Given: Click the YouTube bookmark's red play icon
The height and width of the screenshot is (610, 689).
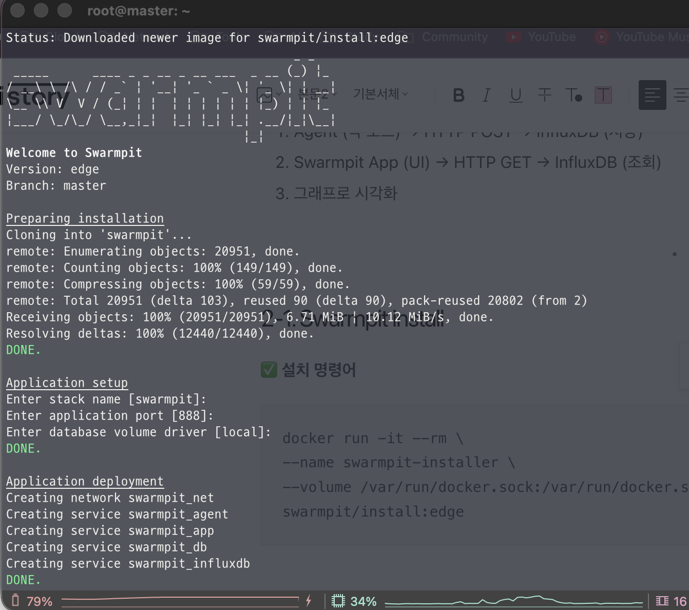Looking at the screenshot, I should coord(513,37).
